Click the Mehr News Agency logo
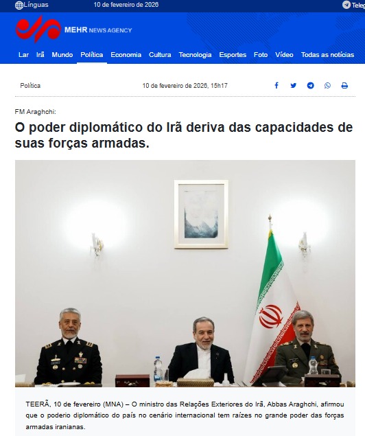Viewport: 365px width, 436px height. [73, 30]
